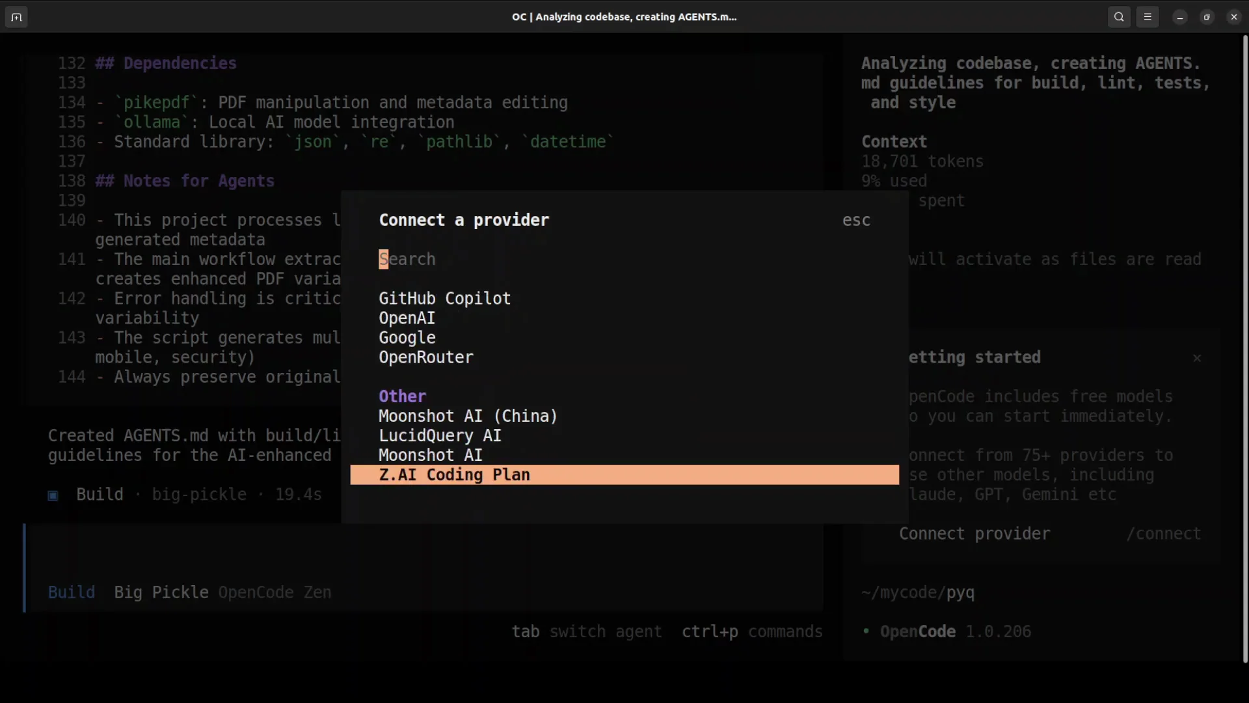Restore the terminal window size
This screenshot has height=703, width=1249.
click(x=1207, y=17)
